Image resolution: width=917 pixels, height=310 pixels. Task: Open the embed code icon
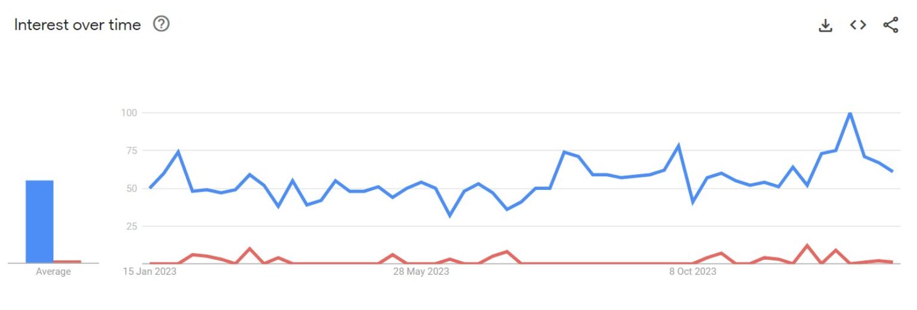tap(858, 25)
